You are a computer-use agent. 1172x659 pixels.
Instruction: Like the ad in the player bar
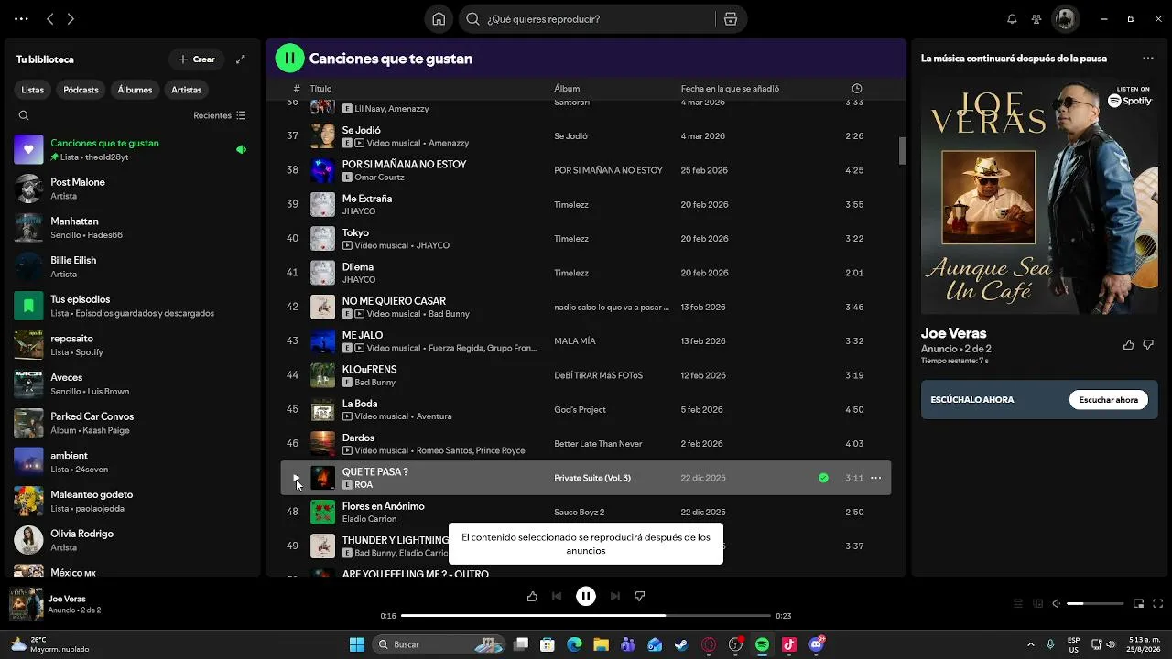tap(532, 597)
